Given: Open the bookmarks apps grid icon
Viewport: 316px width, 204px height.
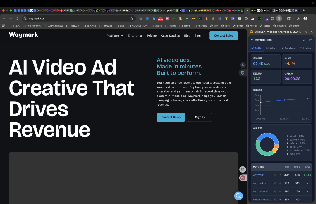Looking at the screenshot, I should click(4, 26).
